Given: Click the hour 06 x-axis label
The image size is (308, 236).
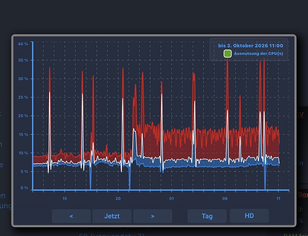Looking at the screenshot, I should [225, 199].
